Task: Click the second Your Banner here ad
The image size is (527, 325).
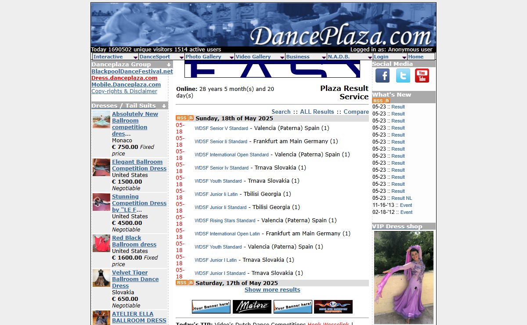Action: pyautogui.click(x=293, y=307)
